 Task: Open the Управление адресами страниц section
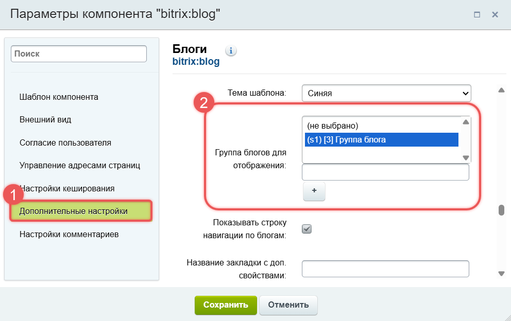[80, 165]
